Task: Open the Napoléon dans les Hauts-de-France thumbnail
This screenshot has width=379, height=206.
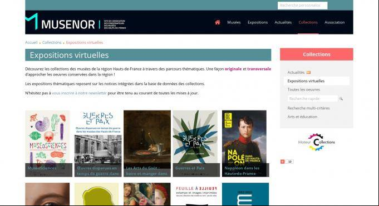Action: click(x=245, y=143)
